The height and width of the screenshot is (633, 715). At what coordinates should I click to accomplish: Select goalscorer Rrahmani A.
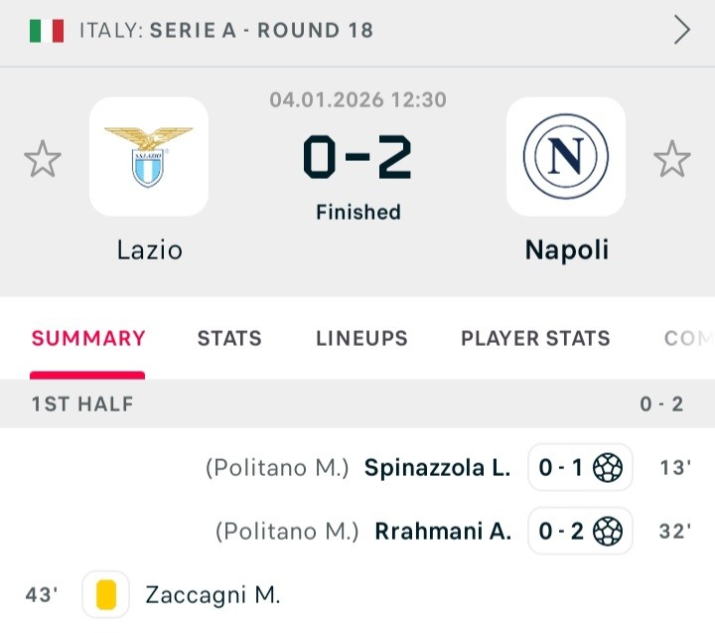coord(443,532)
